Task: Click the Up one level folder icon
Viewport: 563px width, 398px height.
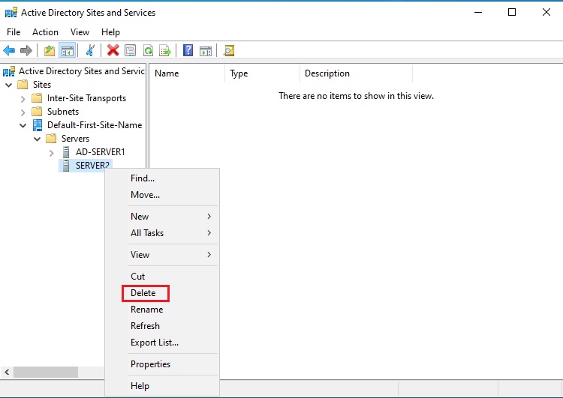Action: pos(50,50)
